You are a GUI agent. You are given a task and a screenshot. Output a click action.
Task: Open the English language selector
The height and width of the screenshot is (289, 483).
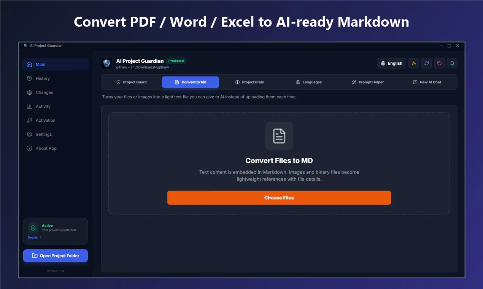tap(391, 64)
